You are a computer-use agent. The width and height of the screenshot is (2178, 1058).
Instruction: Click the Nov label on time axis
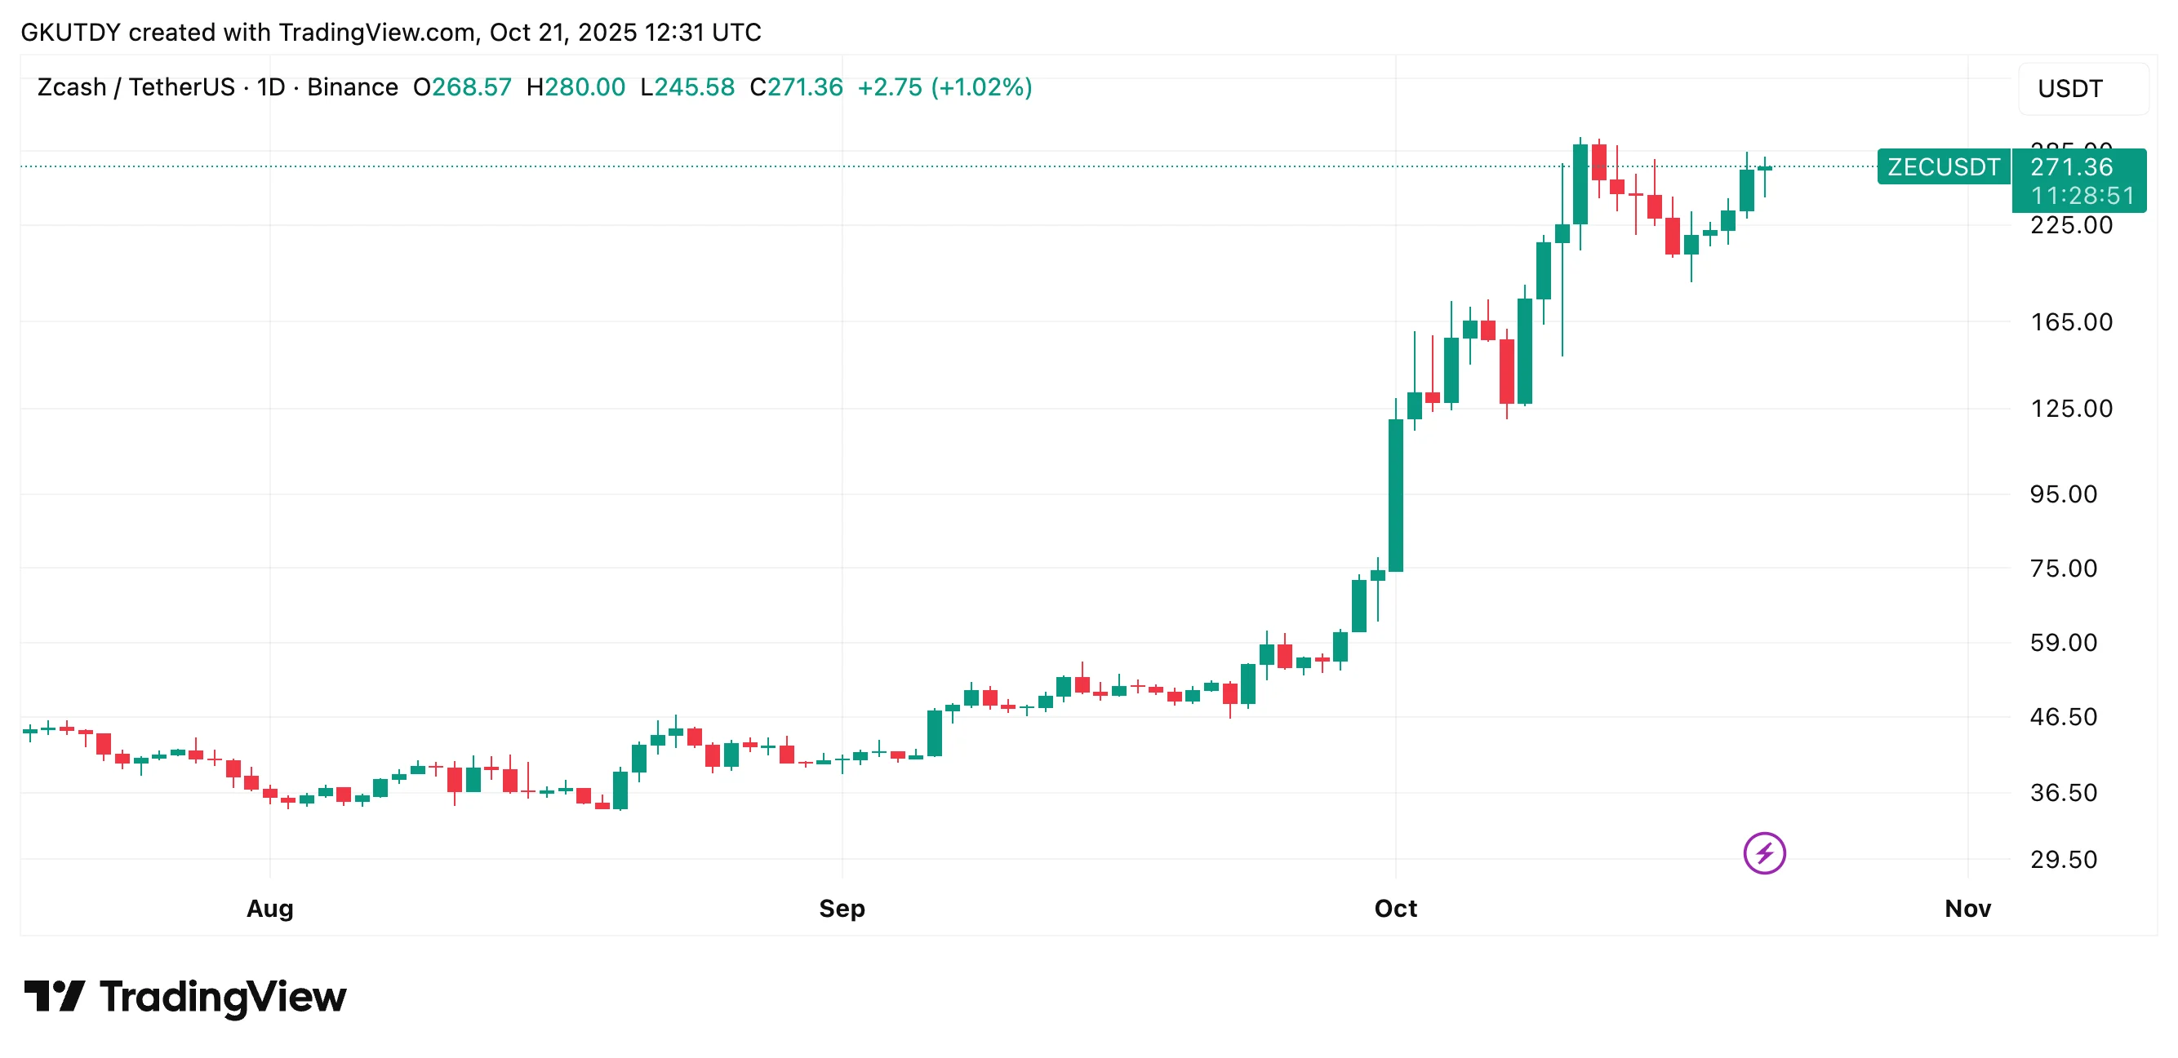[1967, 909]
